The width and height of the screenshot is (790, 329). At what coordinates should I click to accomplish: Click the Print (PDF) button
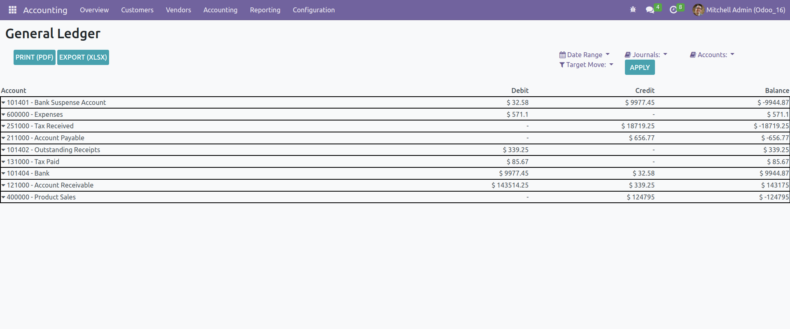[35, 57]
